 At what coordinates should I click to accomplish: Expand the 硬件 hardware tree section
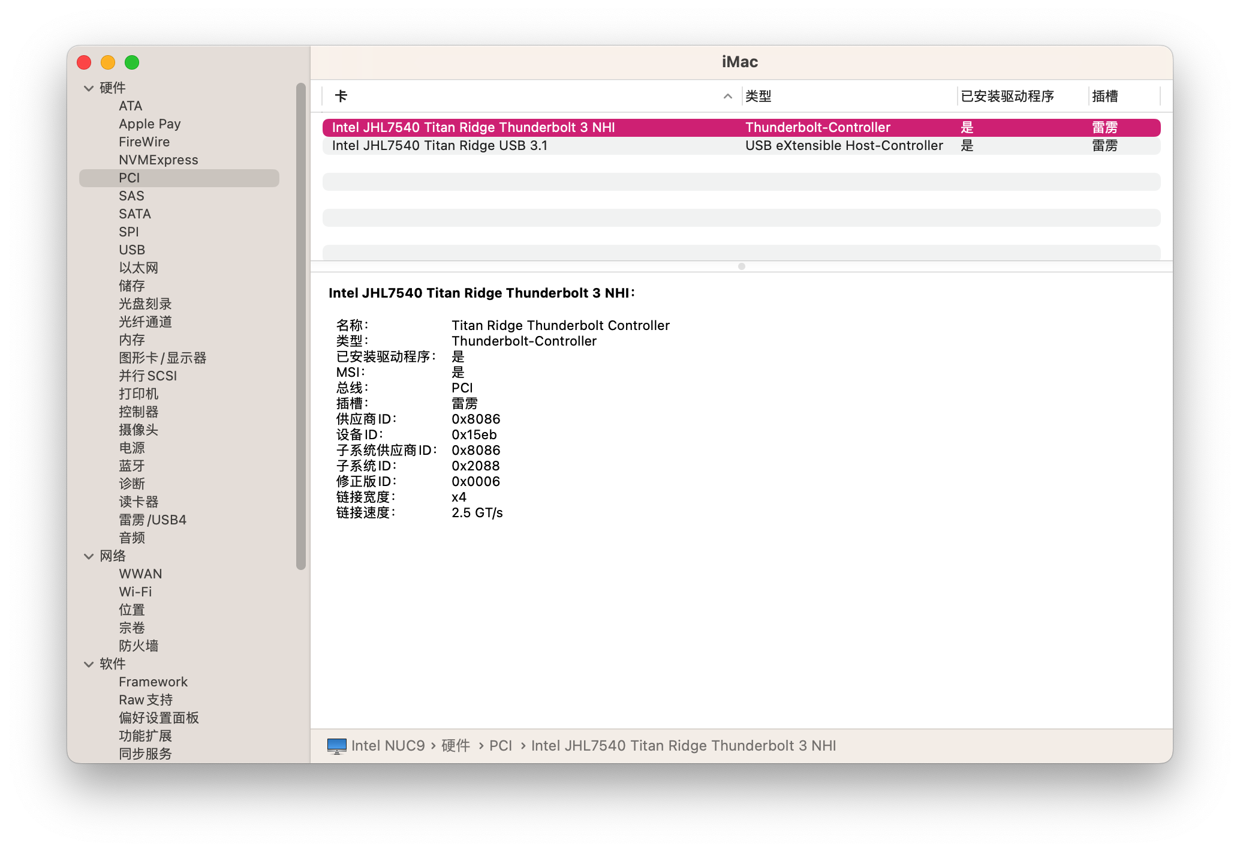tap(87, 88)
